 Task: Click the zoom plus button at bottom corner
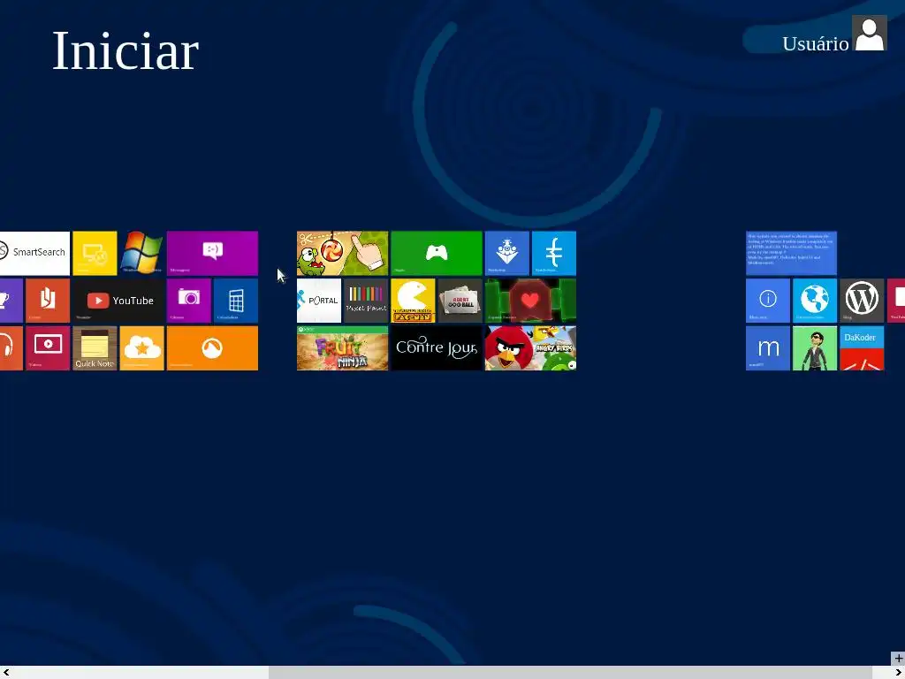coord(898,658)
